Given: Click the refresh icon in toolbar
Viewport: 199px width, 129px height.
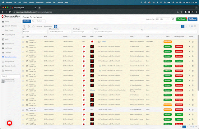Looking at the screenshot, I should click(33, 26).
